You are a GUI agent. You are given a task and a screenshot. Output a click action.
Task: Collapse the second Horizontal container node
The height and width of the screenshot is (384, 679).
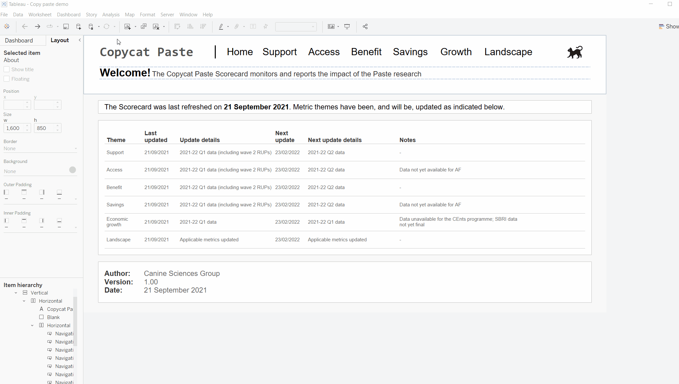(32, 326)
